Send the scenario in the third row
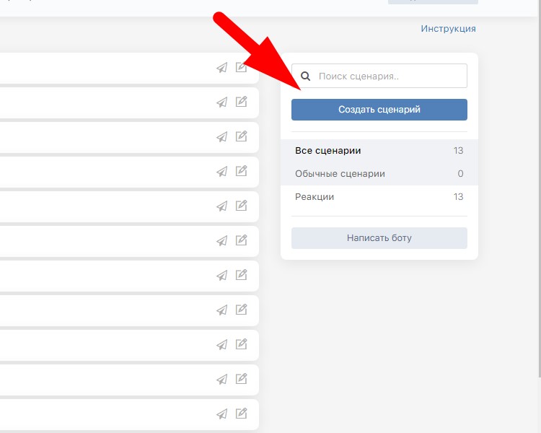This screenshot has height=433, width=541. pos(221,137)
